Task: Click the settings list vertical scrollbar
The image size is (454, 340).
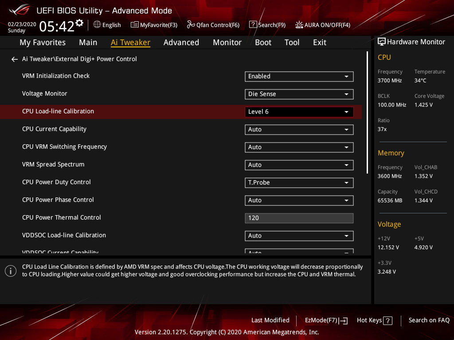Action: point(367,112)
